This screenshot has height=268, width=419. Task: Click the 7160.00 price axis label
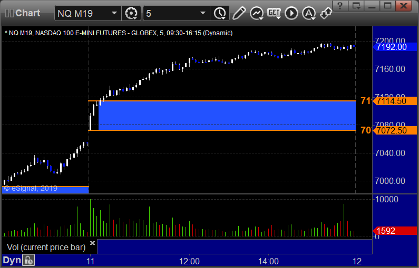tap(390, 69)
